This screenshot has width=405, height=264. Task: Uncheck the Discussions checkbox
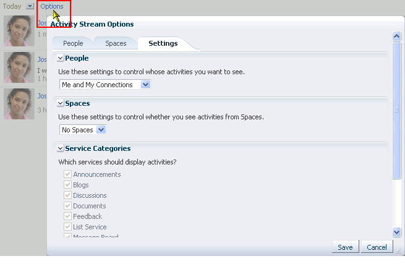(67, 195)
